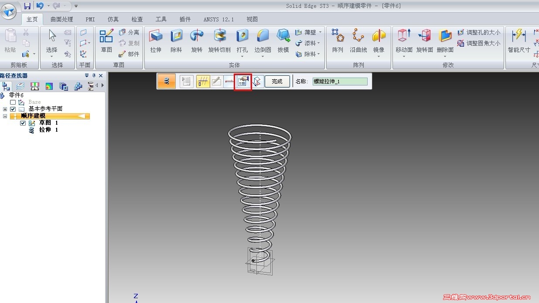Expand the 基本参考平面 tree node
539x303 pixels.
tap(5, 109)
